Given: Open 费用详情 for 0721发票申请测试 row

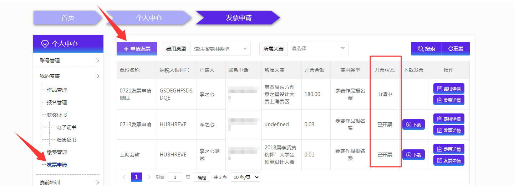Looking at the screenshot, I should 449,89.
